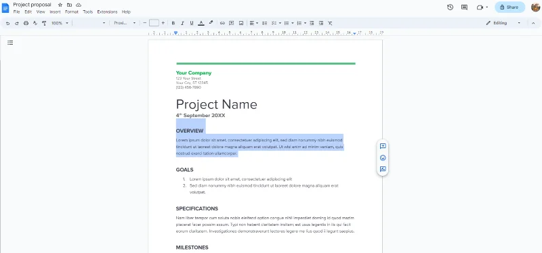Viewport: 542px width, 253px height.
Task: Toggle underline formatting
Action: tap(192, 23)
